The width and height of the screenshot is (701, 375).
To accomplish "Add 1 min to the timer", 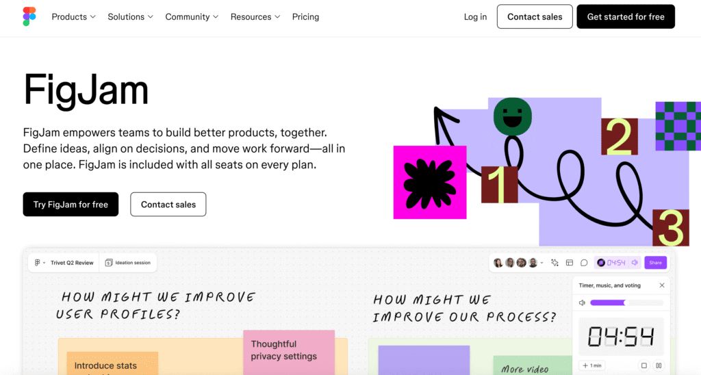I will pyautogui.click(x=592, y=365).
